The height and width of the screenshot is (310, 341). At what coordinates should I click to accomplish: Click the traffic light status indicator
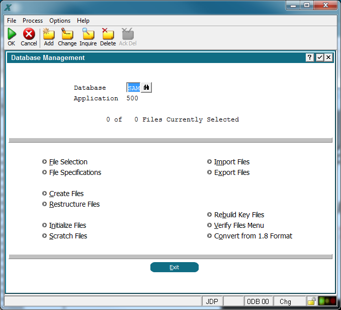(x=327, y=301)
